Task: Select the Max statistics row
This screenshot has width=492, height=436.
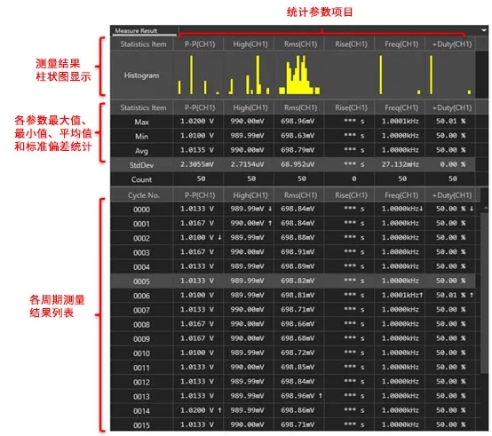Action: (x=292, y=122)
